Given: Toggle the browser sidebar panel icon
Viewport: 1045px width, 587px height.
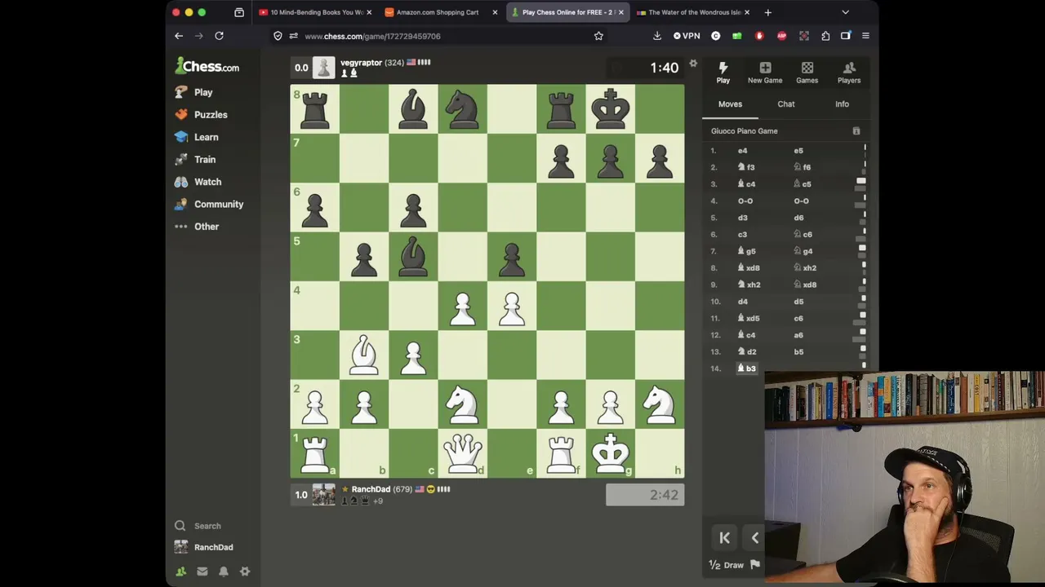Looking at the screenshot, I should click(846, 36).
